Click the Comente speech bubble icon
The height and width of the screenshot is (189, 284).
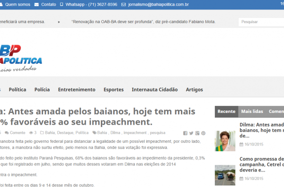coord(7,133)
